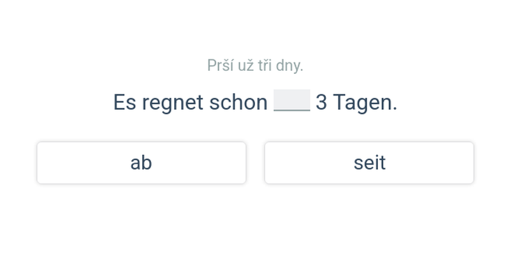510x255 pixels.
Task: Tap the right answer option button
Action: (x=369, y=163)
